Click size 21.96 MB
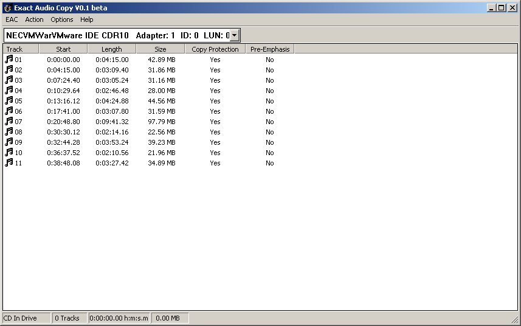 (162, 153)
